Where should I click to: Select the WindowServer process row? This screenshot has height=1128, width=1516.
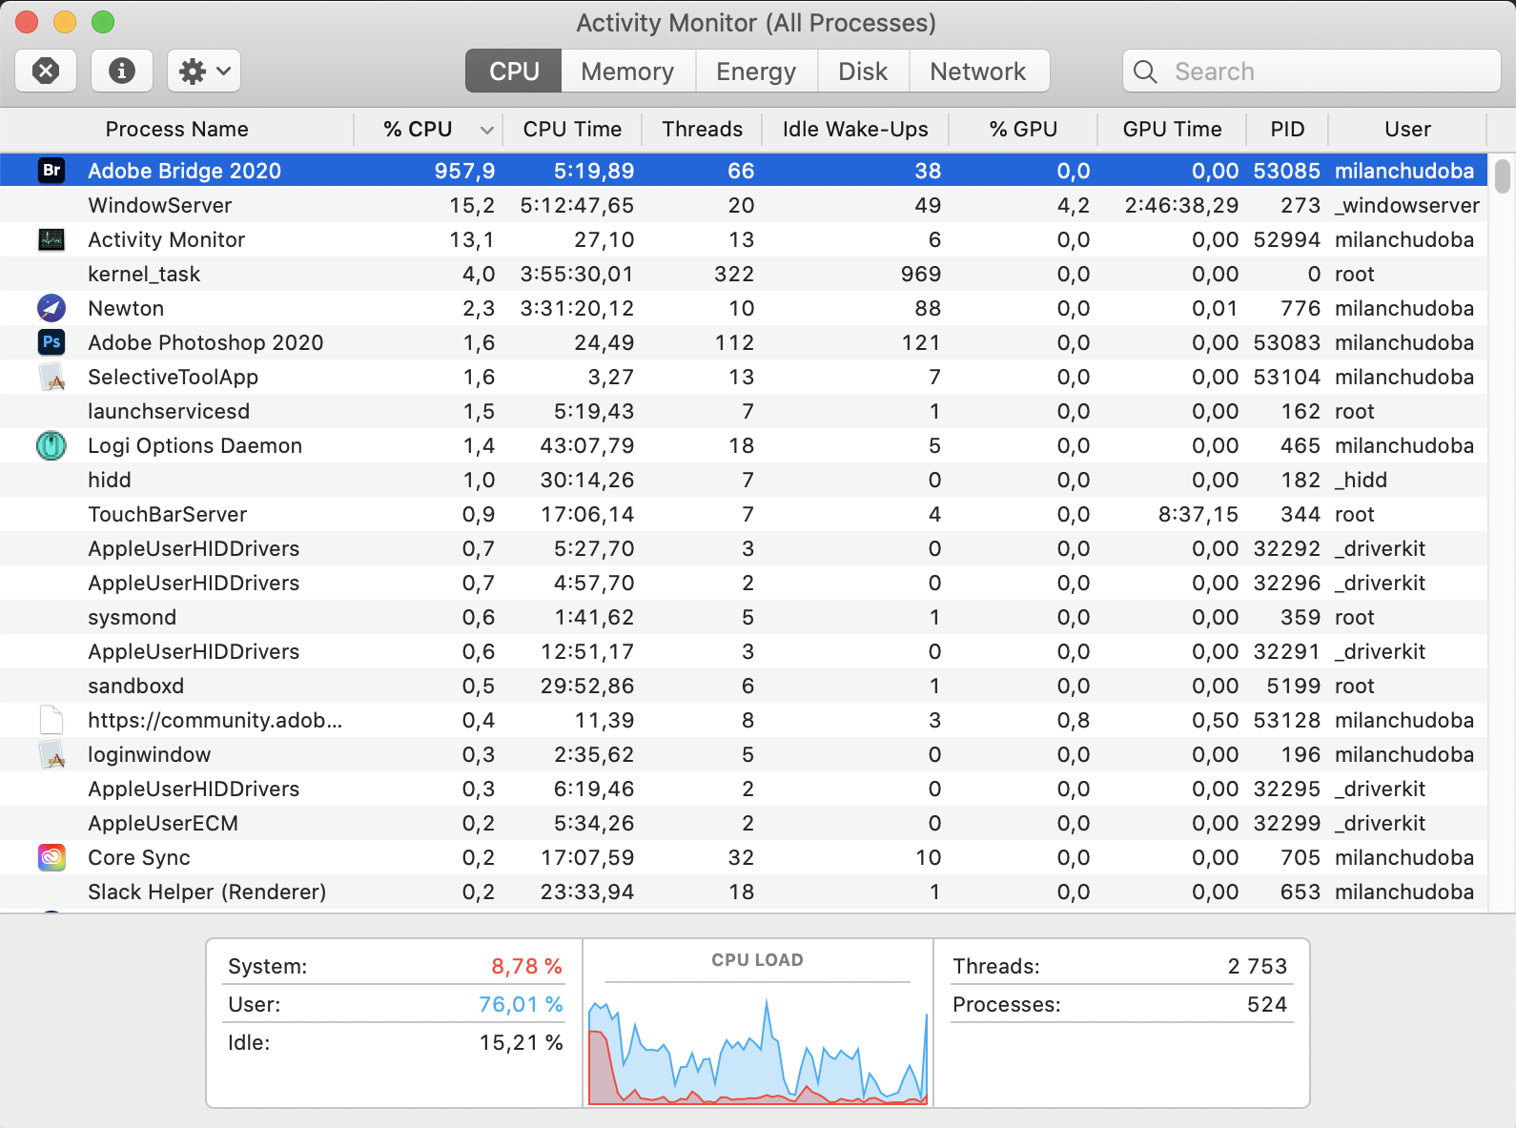(x=744, y=205)
